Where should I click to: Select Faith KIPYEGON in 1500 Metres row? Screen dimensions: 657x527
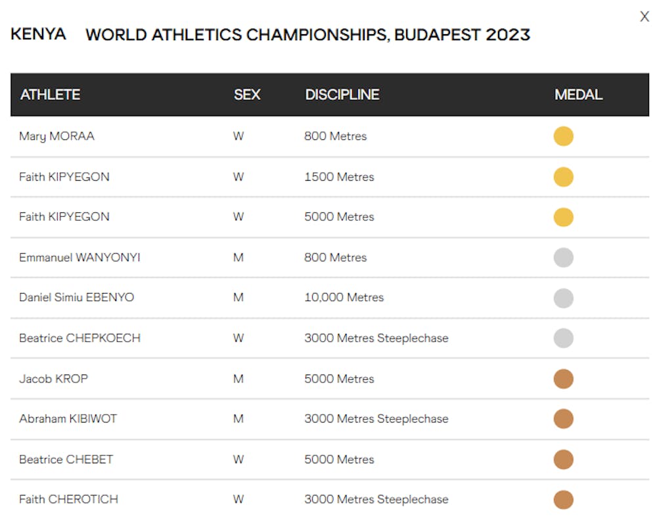coord(64,177)
